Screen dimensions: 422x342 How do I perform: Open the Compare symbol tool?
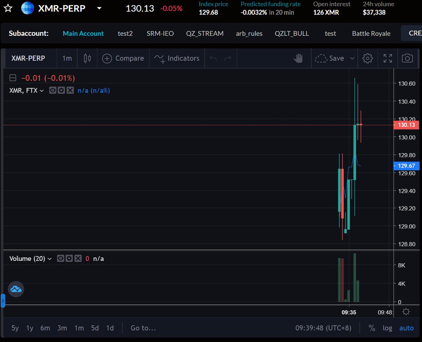pyautogui.click(x=123, y=58)
